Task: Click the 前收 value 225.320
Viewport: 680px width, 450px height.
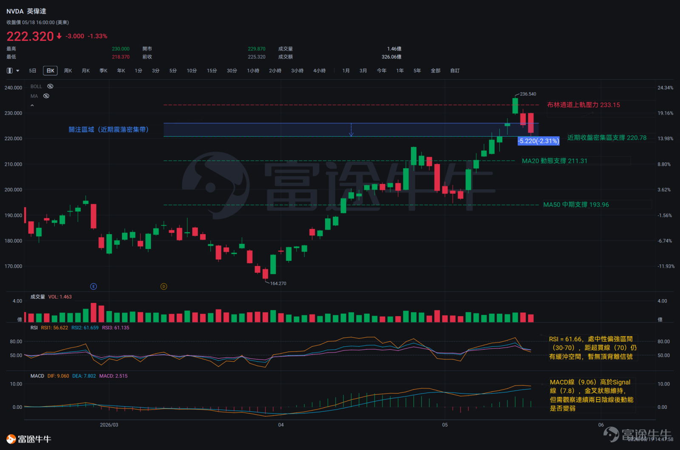Action: [257, 57]
